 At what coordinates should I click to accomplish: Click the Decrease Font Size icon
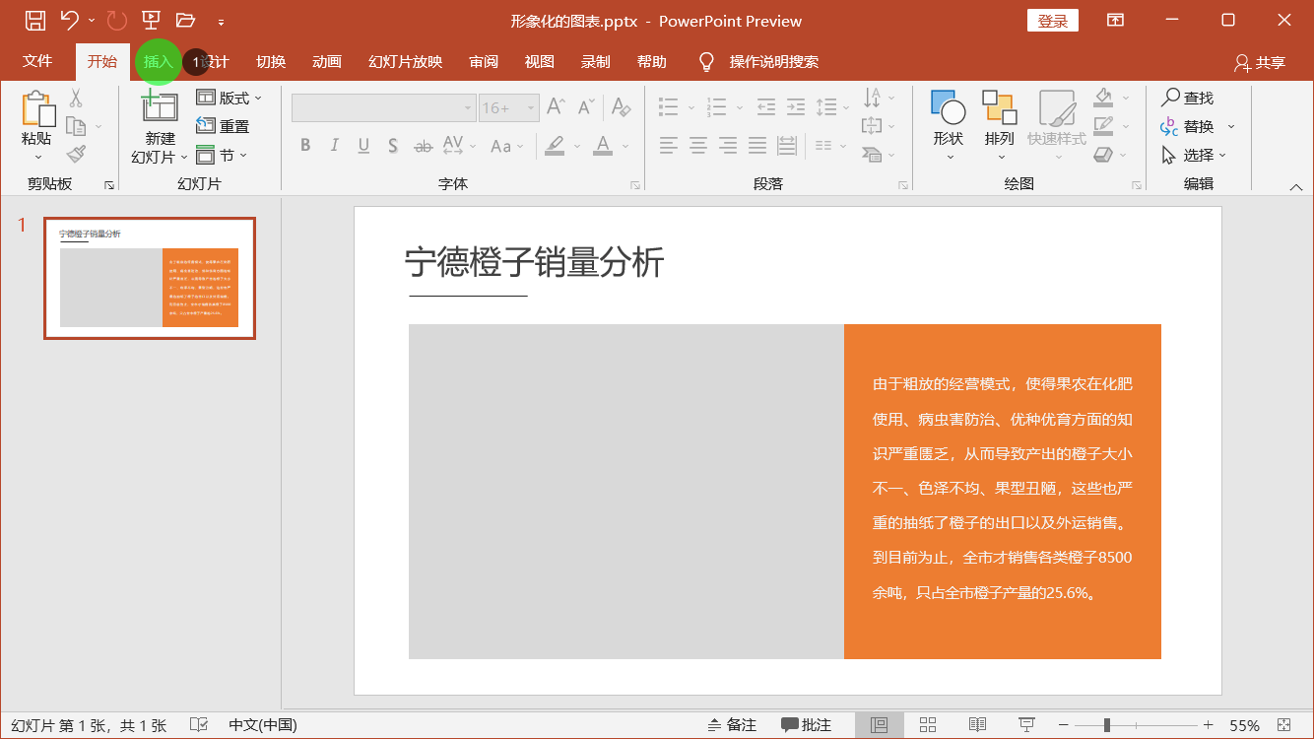tap(586, 106)
